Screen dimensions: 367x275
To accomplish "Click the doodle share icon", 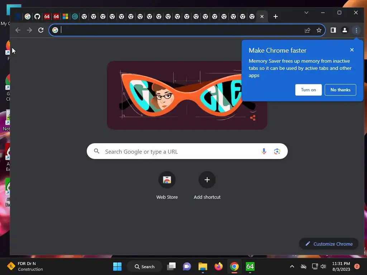I will (253, 118).
